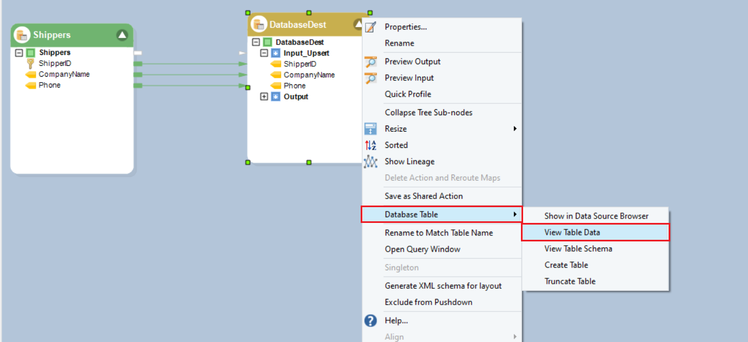Select the Input_Upsert tree node label

click(306, 53)
